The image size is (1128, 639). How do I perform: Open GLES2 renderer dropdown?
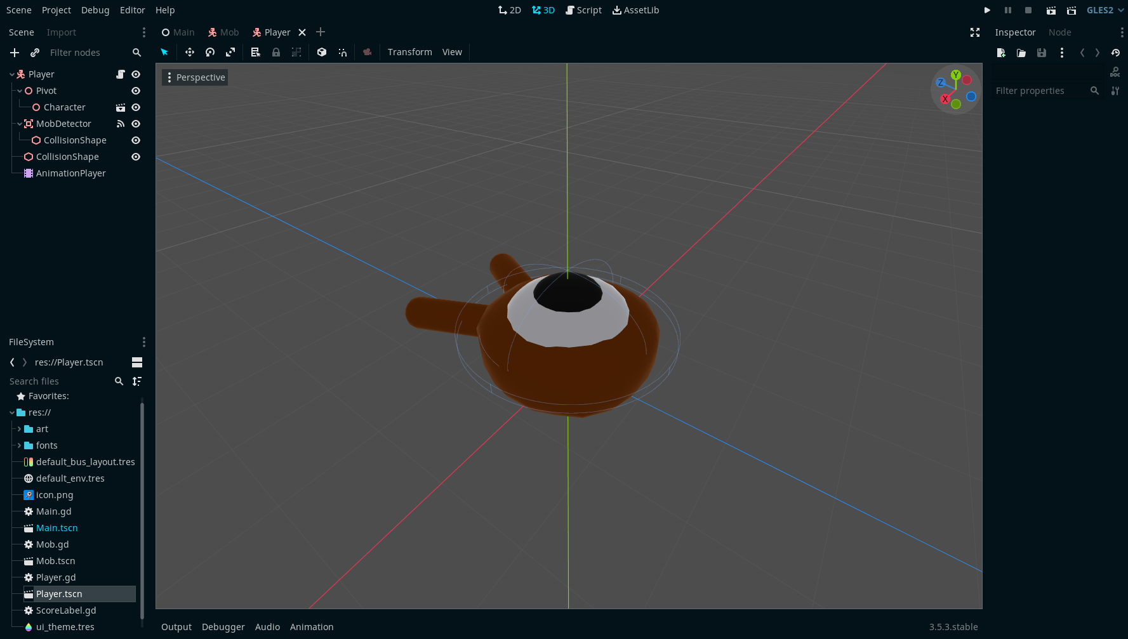(1105, 10)
